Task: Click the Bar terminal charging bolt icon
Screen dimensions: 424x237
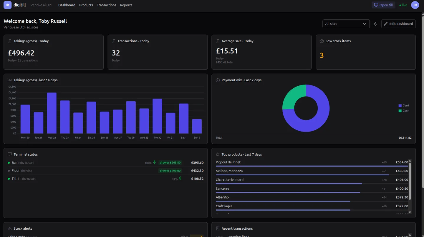Action: [x=155, y=162]
